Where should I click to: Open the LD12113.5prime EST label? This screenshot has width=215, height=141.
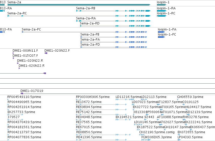tap(154, 97)
